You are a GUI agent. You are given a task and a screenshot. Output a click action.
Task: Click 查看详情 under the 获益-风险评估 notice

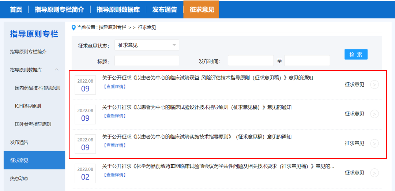coord(114,87)
